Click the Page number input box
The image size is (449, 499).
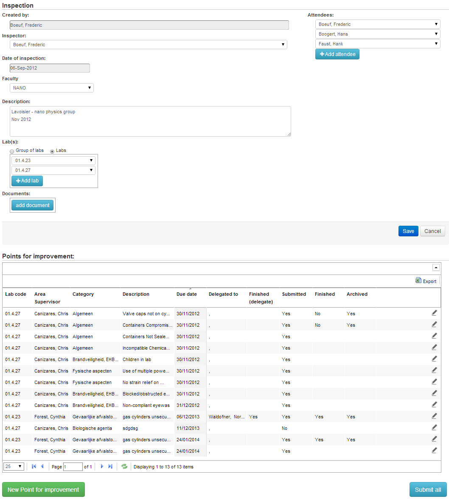pos(73,467)
